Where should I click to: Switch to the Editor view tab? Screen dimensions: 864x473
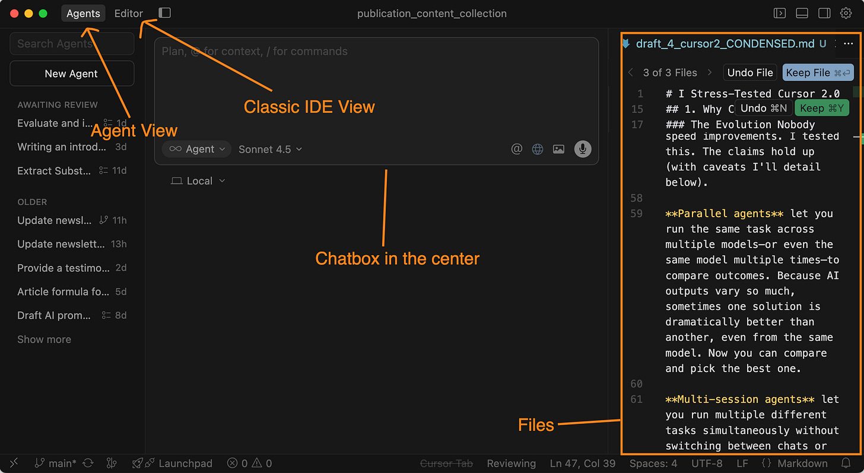129,13
